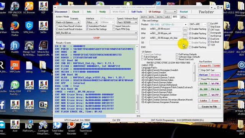Open the RTP desktop shortcut

pos(29,87)
